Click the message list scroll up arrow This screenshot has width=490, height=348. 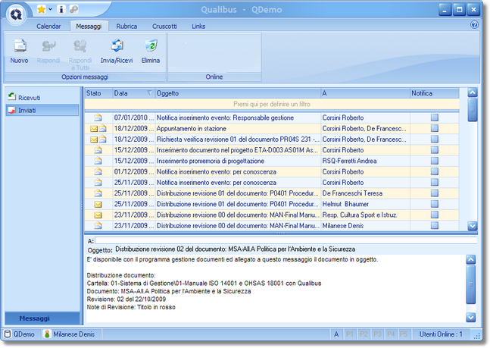tap(473, 92)
